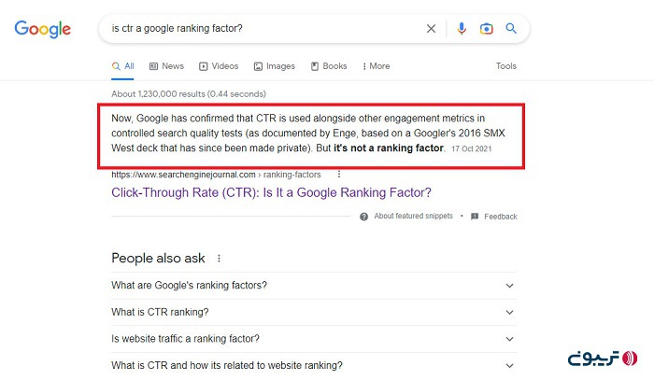Click the Google logo

click(x=42, y=29)
